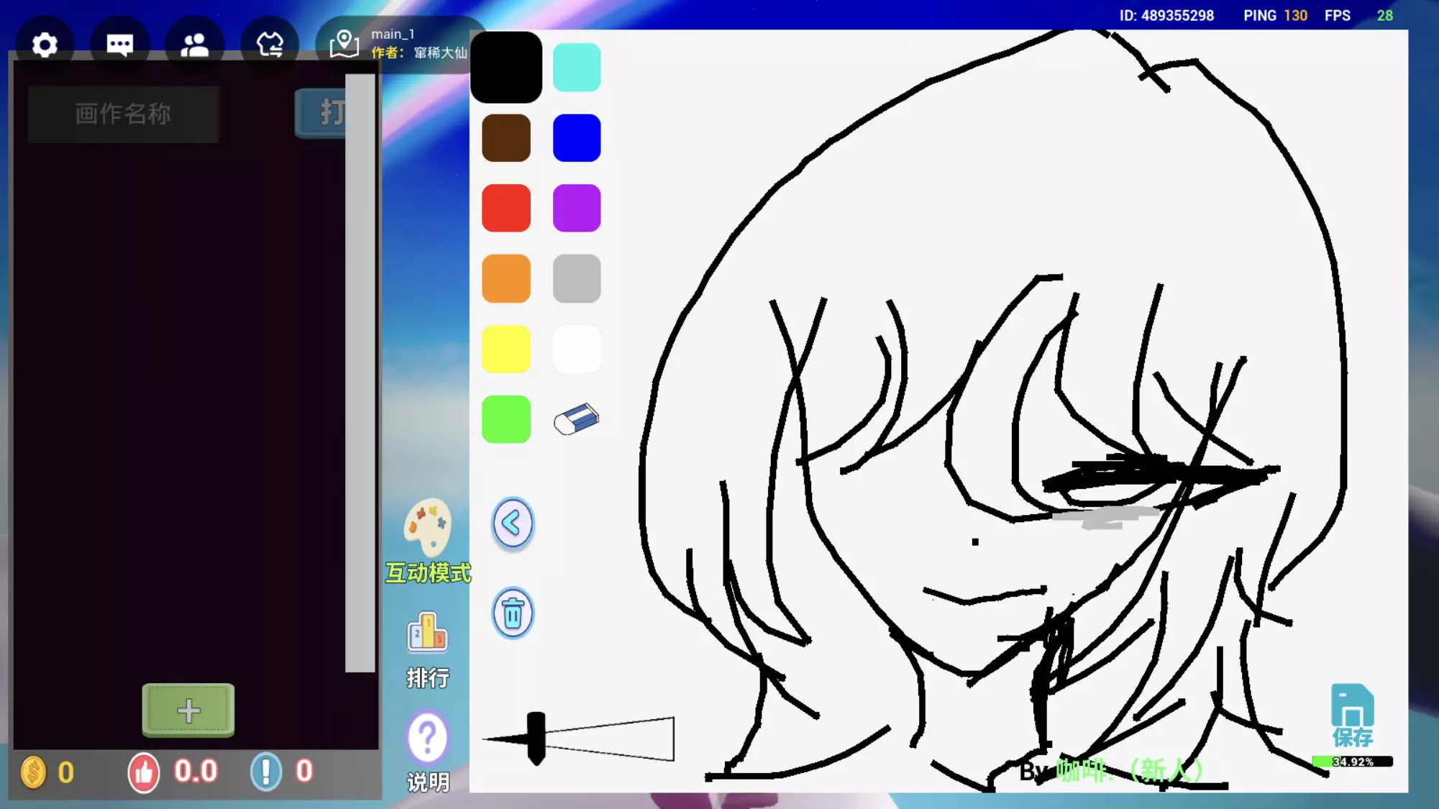1439x809 pixels.
Task: Clear canvas with trash bin icon
Action: point(513,614)
